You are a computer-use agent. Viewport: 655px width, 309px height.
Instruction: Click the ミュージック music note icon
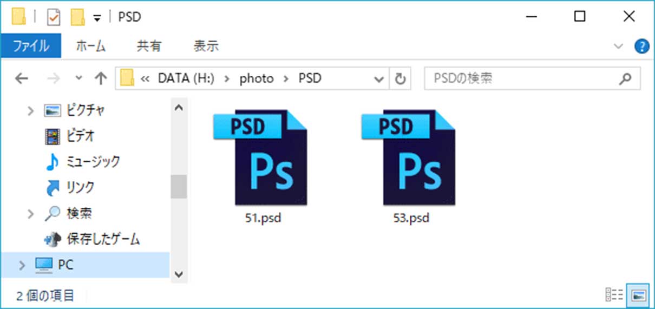[52, 161]
